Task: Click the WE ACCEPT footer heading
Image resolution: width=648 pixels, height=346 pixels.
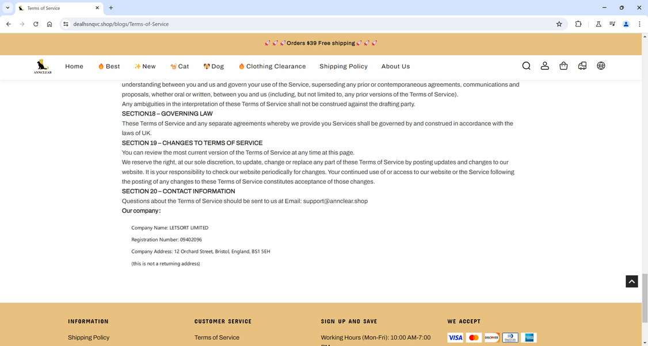Action: tap(464, 321)
